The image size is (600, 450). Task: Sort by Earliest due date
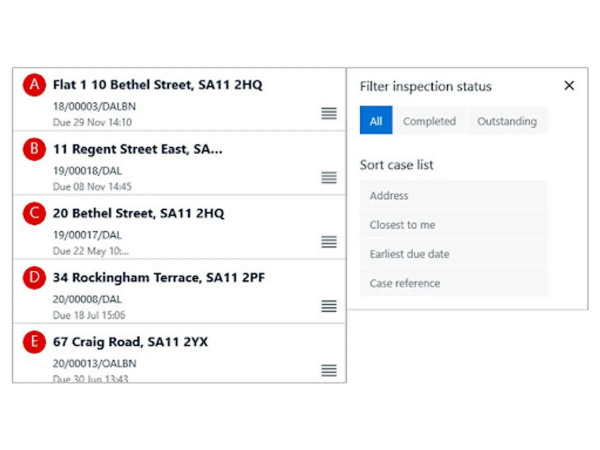click(x=453, y=254)
